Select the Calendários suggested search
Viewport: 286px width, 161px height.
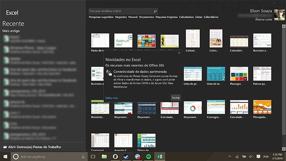coord(211,17)
